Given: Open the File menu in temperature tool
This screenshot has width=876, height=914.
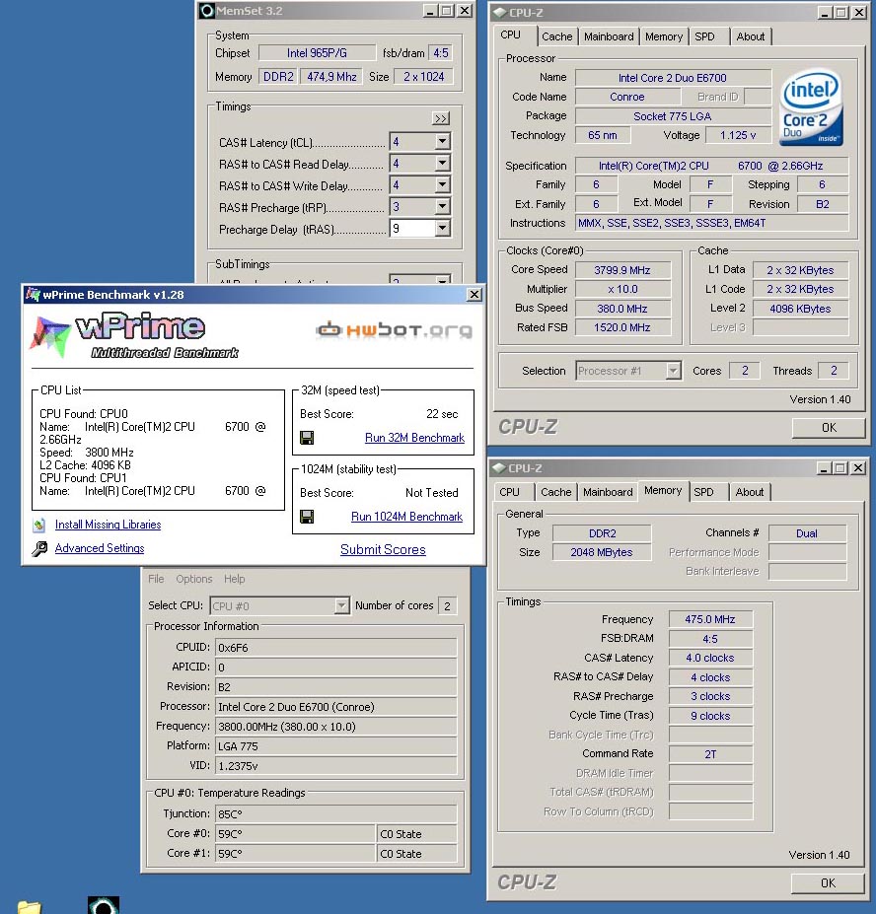Looking at the screenshot, I should (x=156, y=579).
